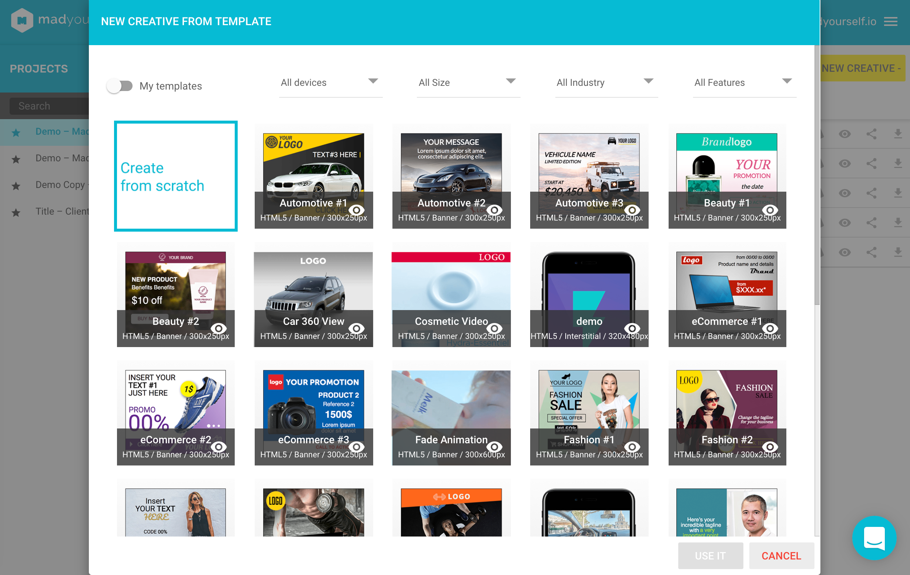The image size is (910, 575).
Task: Choose the 'incredible tagline' template thumbnail
Action: (727, 508)
